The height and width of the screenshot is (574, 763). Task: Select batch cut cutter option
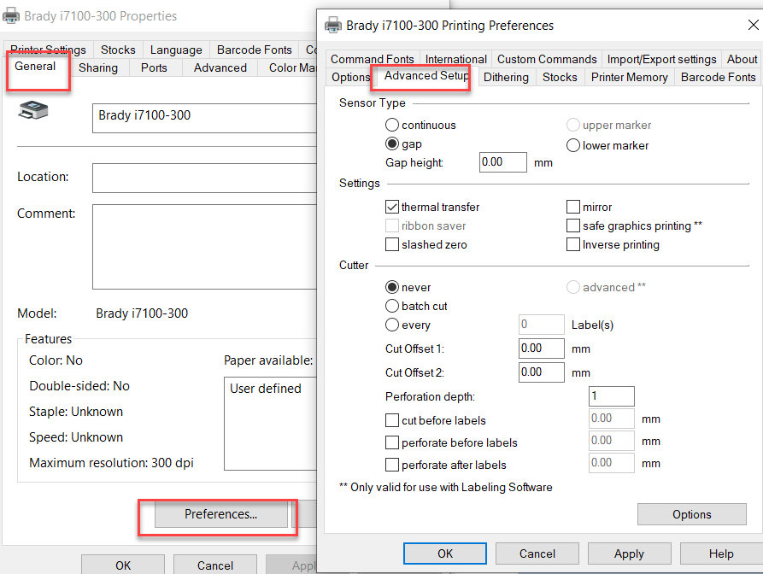click(x=392, y=306)
